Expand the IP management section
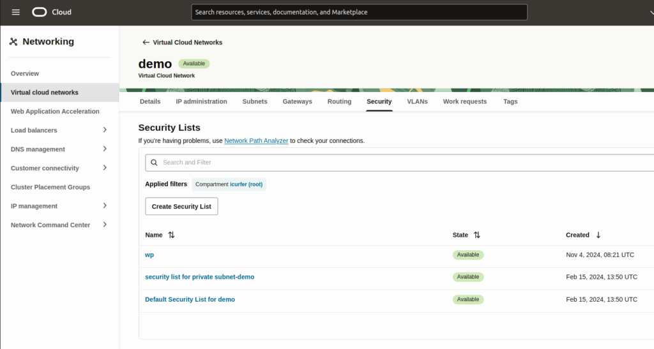Image resolution: width=654 pixels, height=349 pixels. [x=105, y=206]
